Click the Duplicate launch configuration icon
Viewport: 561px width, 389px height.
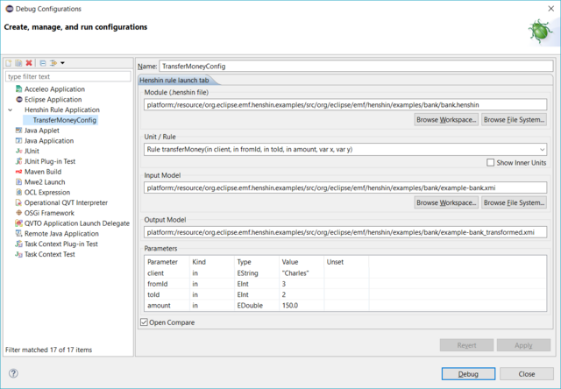18,63
